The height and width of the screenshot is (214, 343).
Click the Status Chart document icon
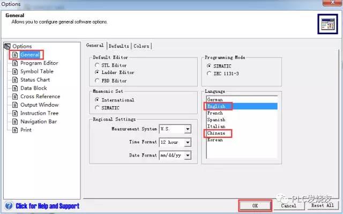15,80
